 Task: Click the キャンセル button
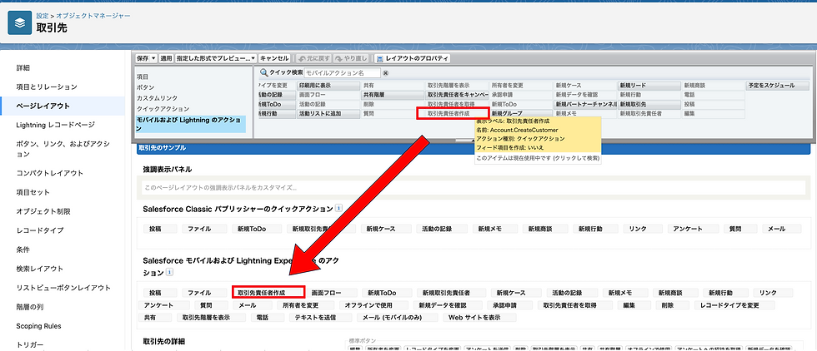274,59
